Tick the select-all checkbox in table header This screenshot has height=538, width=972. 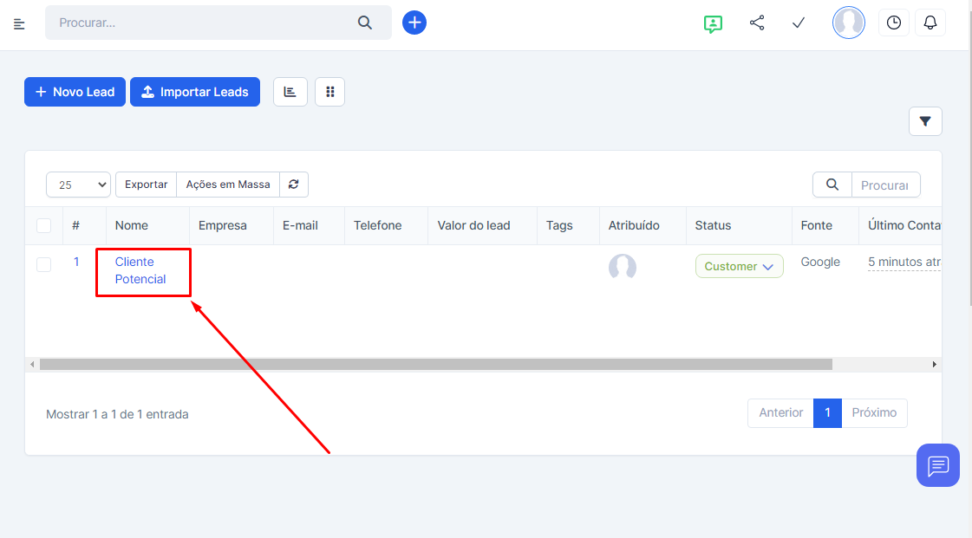(x=43, y=226)
